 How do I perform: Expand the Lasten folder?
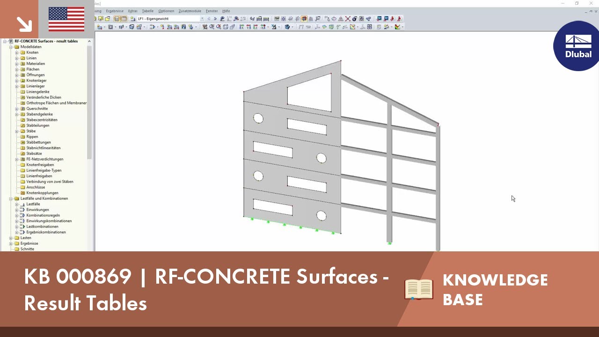(11, 238)
